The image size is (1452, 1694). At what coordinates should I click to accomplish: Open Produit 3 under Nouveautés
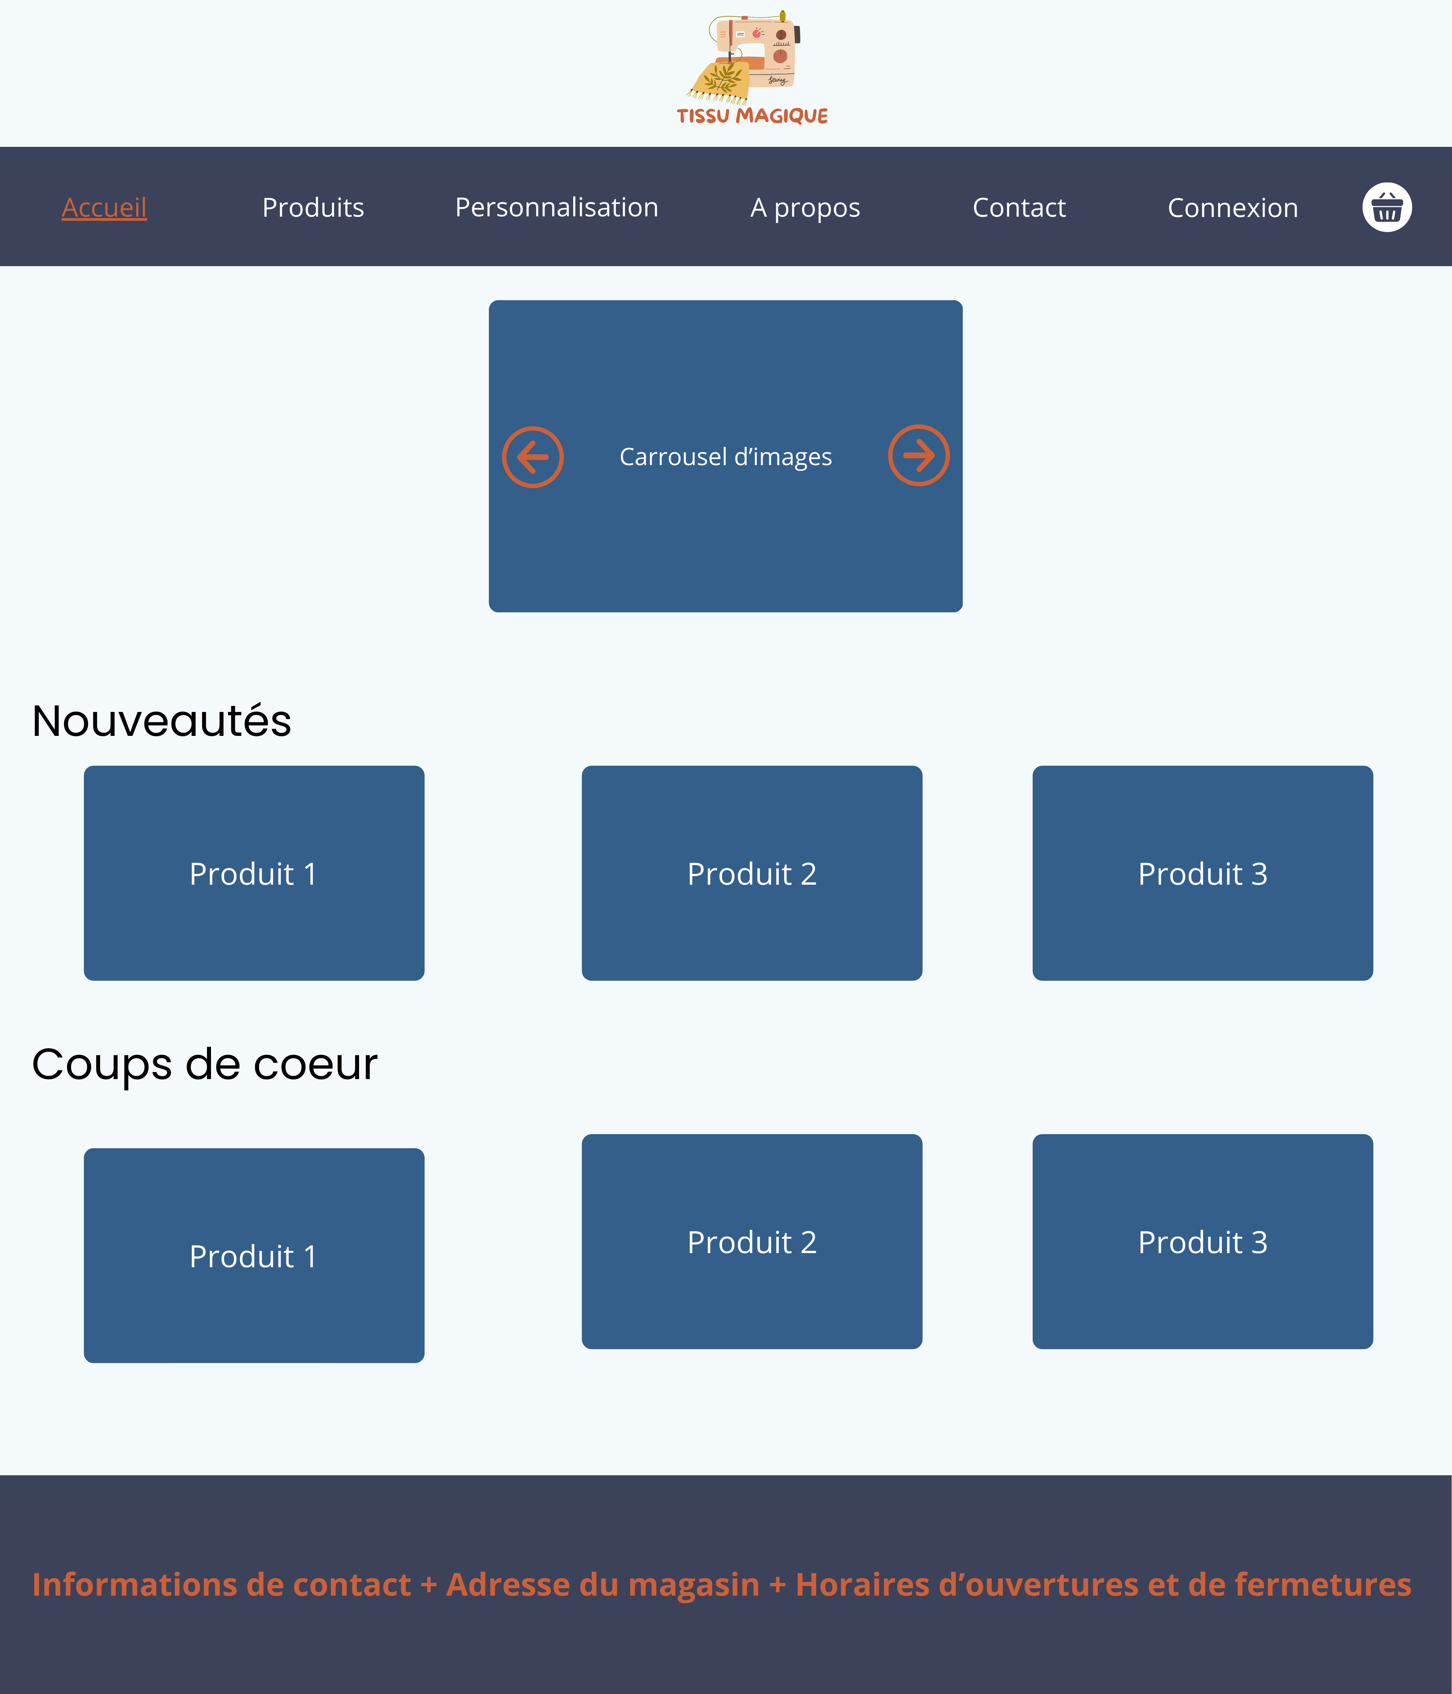[1202, 873]
